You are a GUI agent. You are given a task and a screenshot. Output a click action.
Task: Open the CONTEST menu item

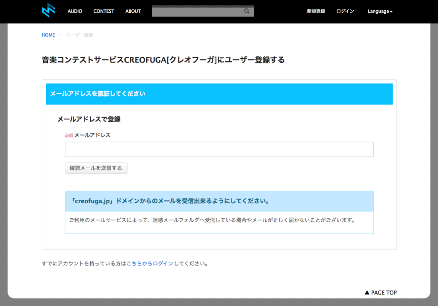104,11
